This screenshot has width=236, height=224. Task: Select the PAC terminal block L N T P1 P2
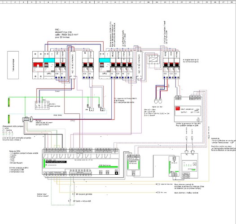click(42, 105)
